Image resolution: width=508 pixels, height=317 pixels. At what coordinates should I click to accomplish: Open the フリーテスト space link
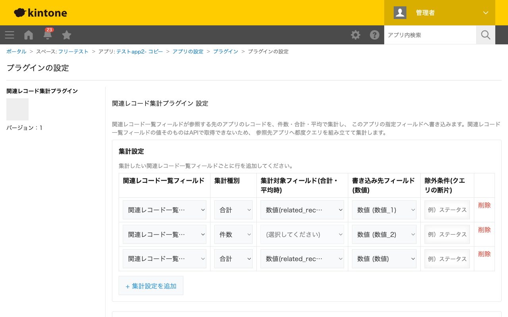(x=73, y=52)
